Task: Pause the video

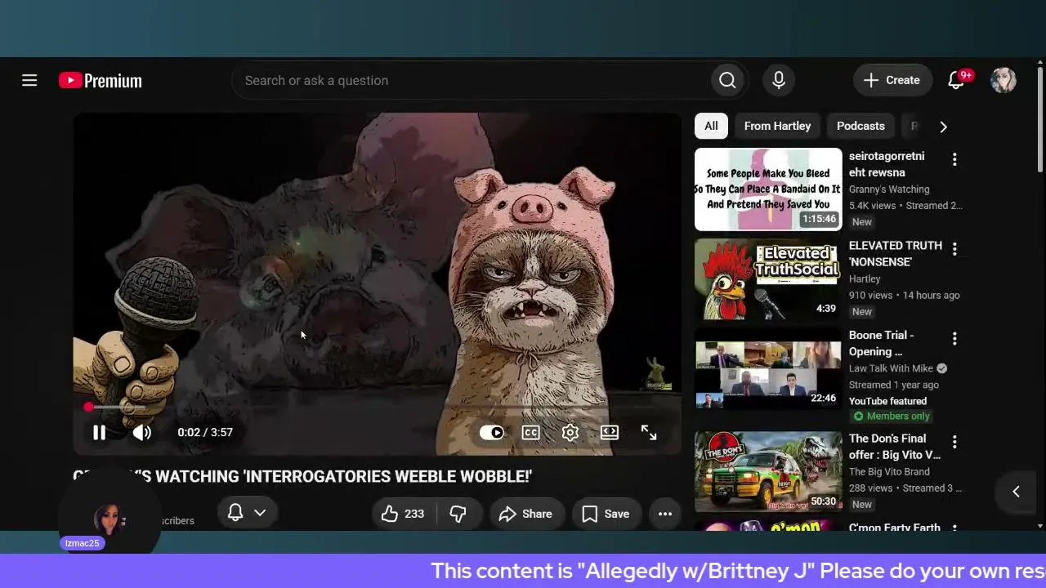Action: click(99, 432)
